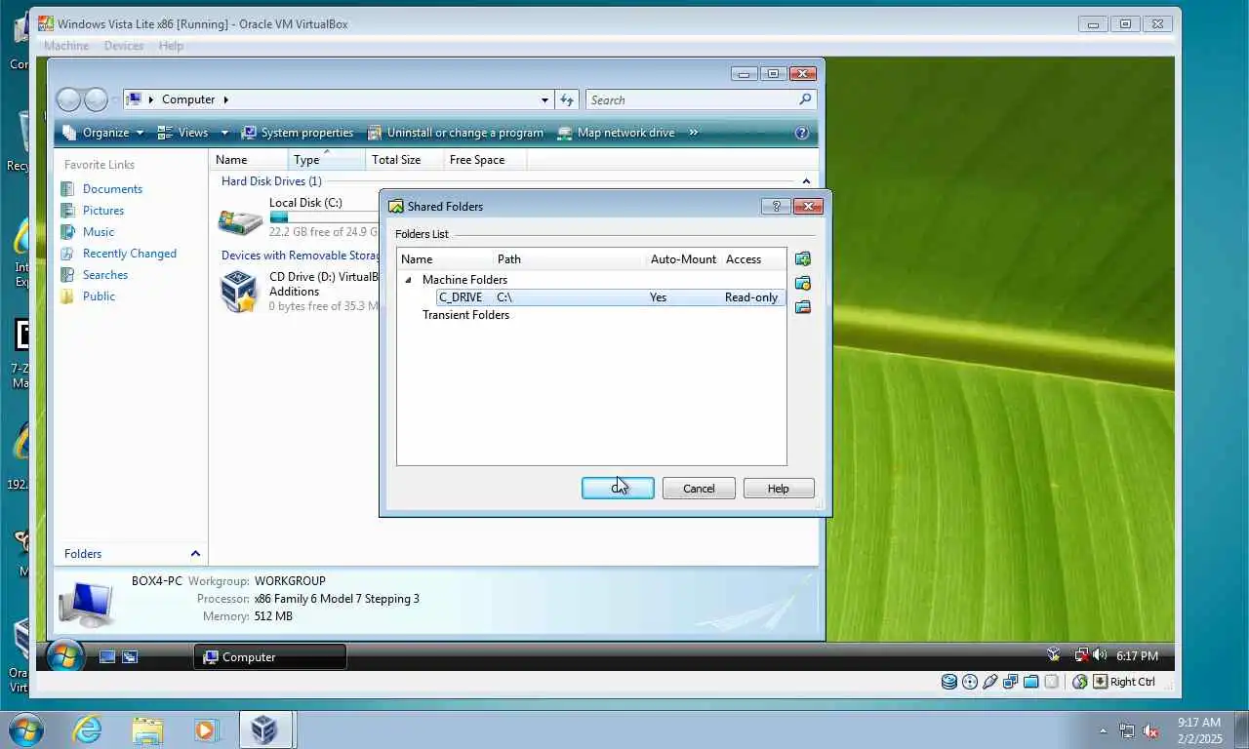Click Switch between windows quick launch icon
The image size is (1249, 749).
click(x=130, y=657)
